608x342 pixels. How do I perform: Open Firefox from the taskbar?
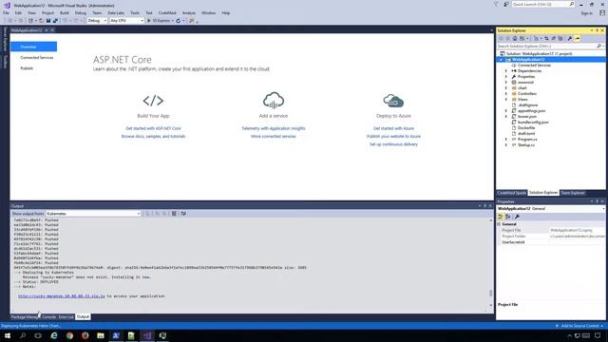[x=85, y=335]
